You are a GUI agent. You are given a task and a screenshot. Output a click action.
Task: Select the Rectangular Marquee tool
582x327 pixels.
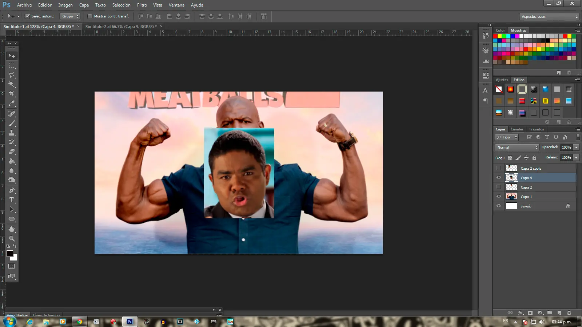click(x=12, y=65)
